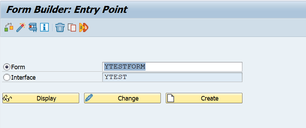Click the Change button label
Screen dimensions: 306x128
pos(128,98)
